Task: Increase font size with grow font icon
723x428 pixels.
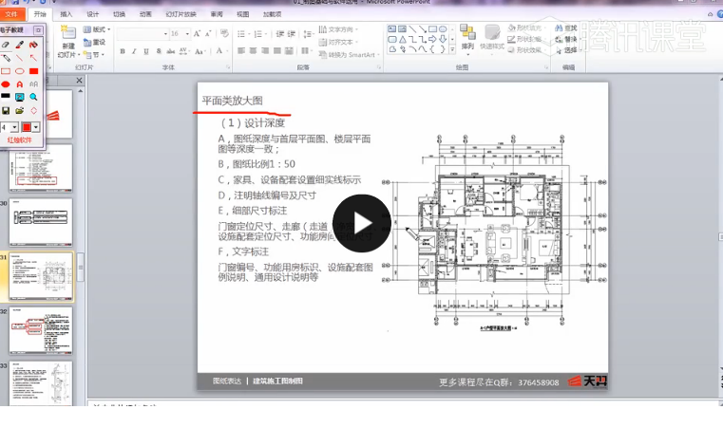Action: tap(198, 33)
